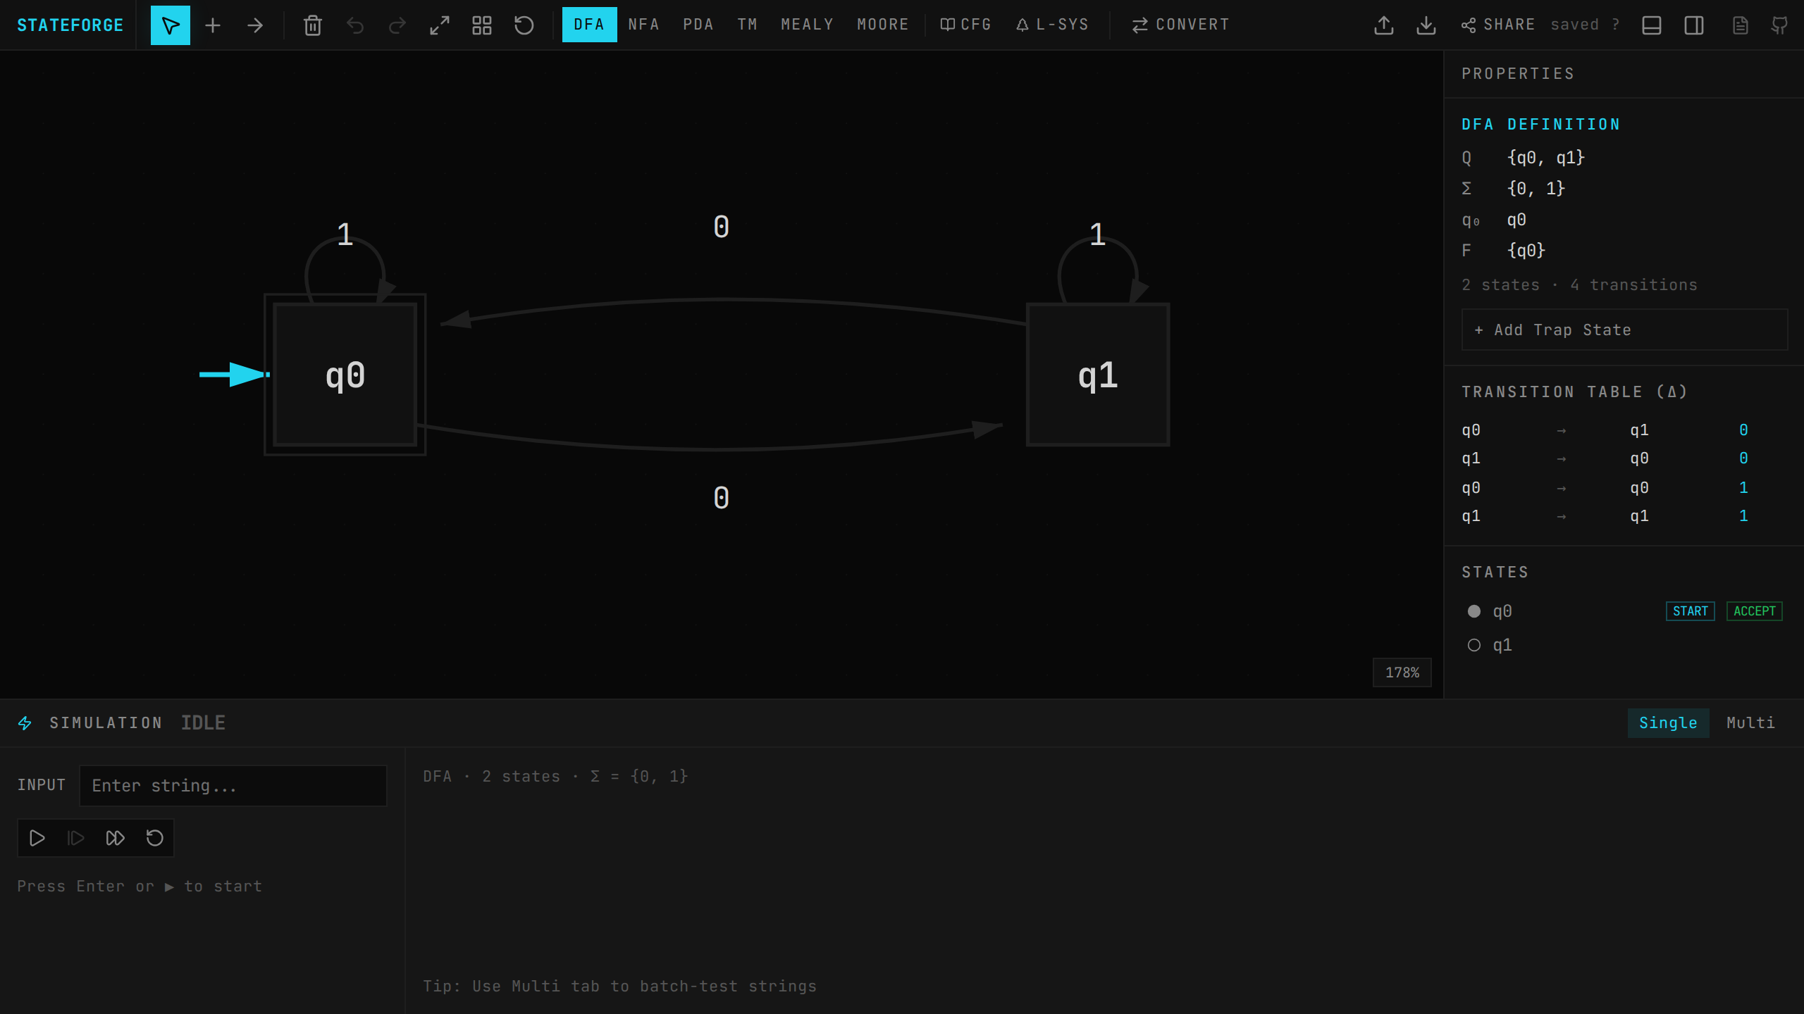Delete selection using the trash icon
This screenshot has width=1804, height=1014.
click(x=312, y=25)
